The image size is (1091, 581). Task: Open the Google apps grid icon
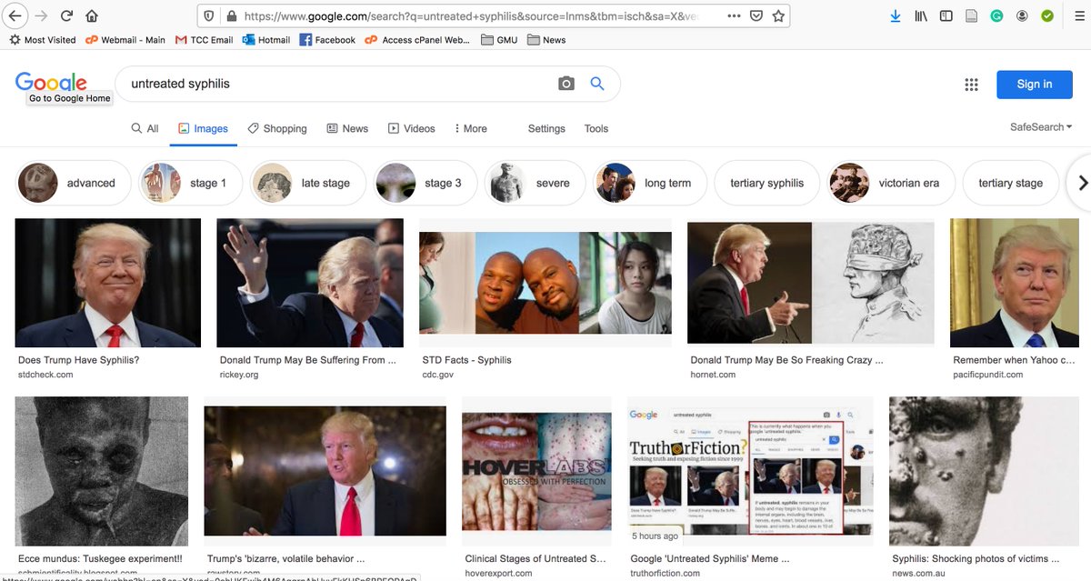coord(971,85)
